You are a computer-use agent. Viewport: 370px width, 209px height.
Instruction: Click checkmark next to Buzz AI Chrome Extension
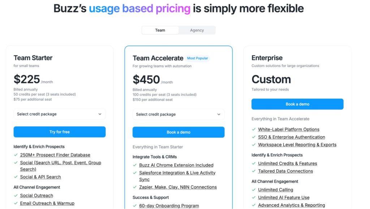[135, 165]
